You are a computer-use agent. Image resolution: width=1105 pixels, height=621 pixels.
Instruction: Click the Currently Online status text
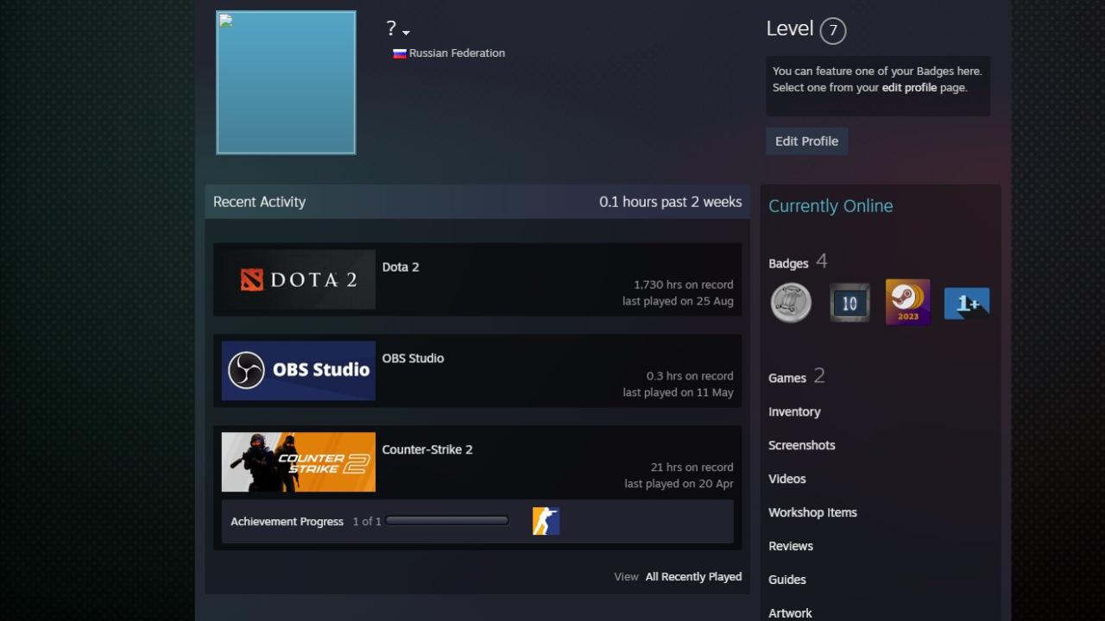click(830, 206)
